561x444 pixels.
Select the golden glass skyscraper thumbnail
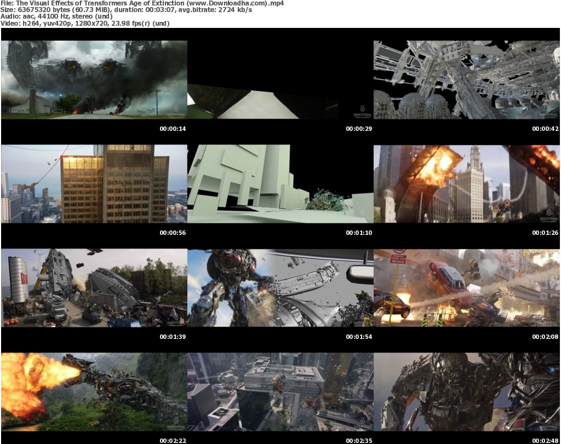pyautogui.click(x=94, y=184)
